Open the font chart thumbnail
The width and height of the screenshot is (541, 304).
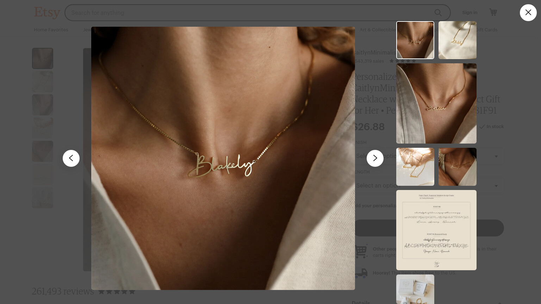pyautogui.click(x=436, y=230)
